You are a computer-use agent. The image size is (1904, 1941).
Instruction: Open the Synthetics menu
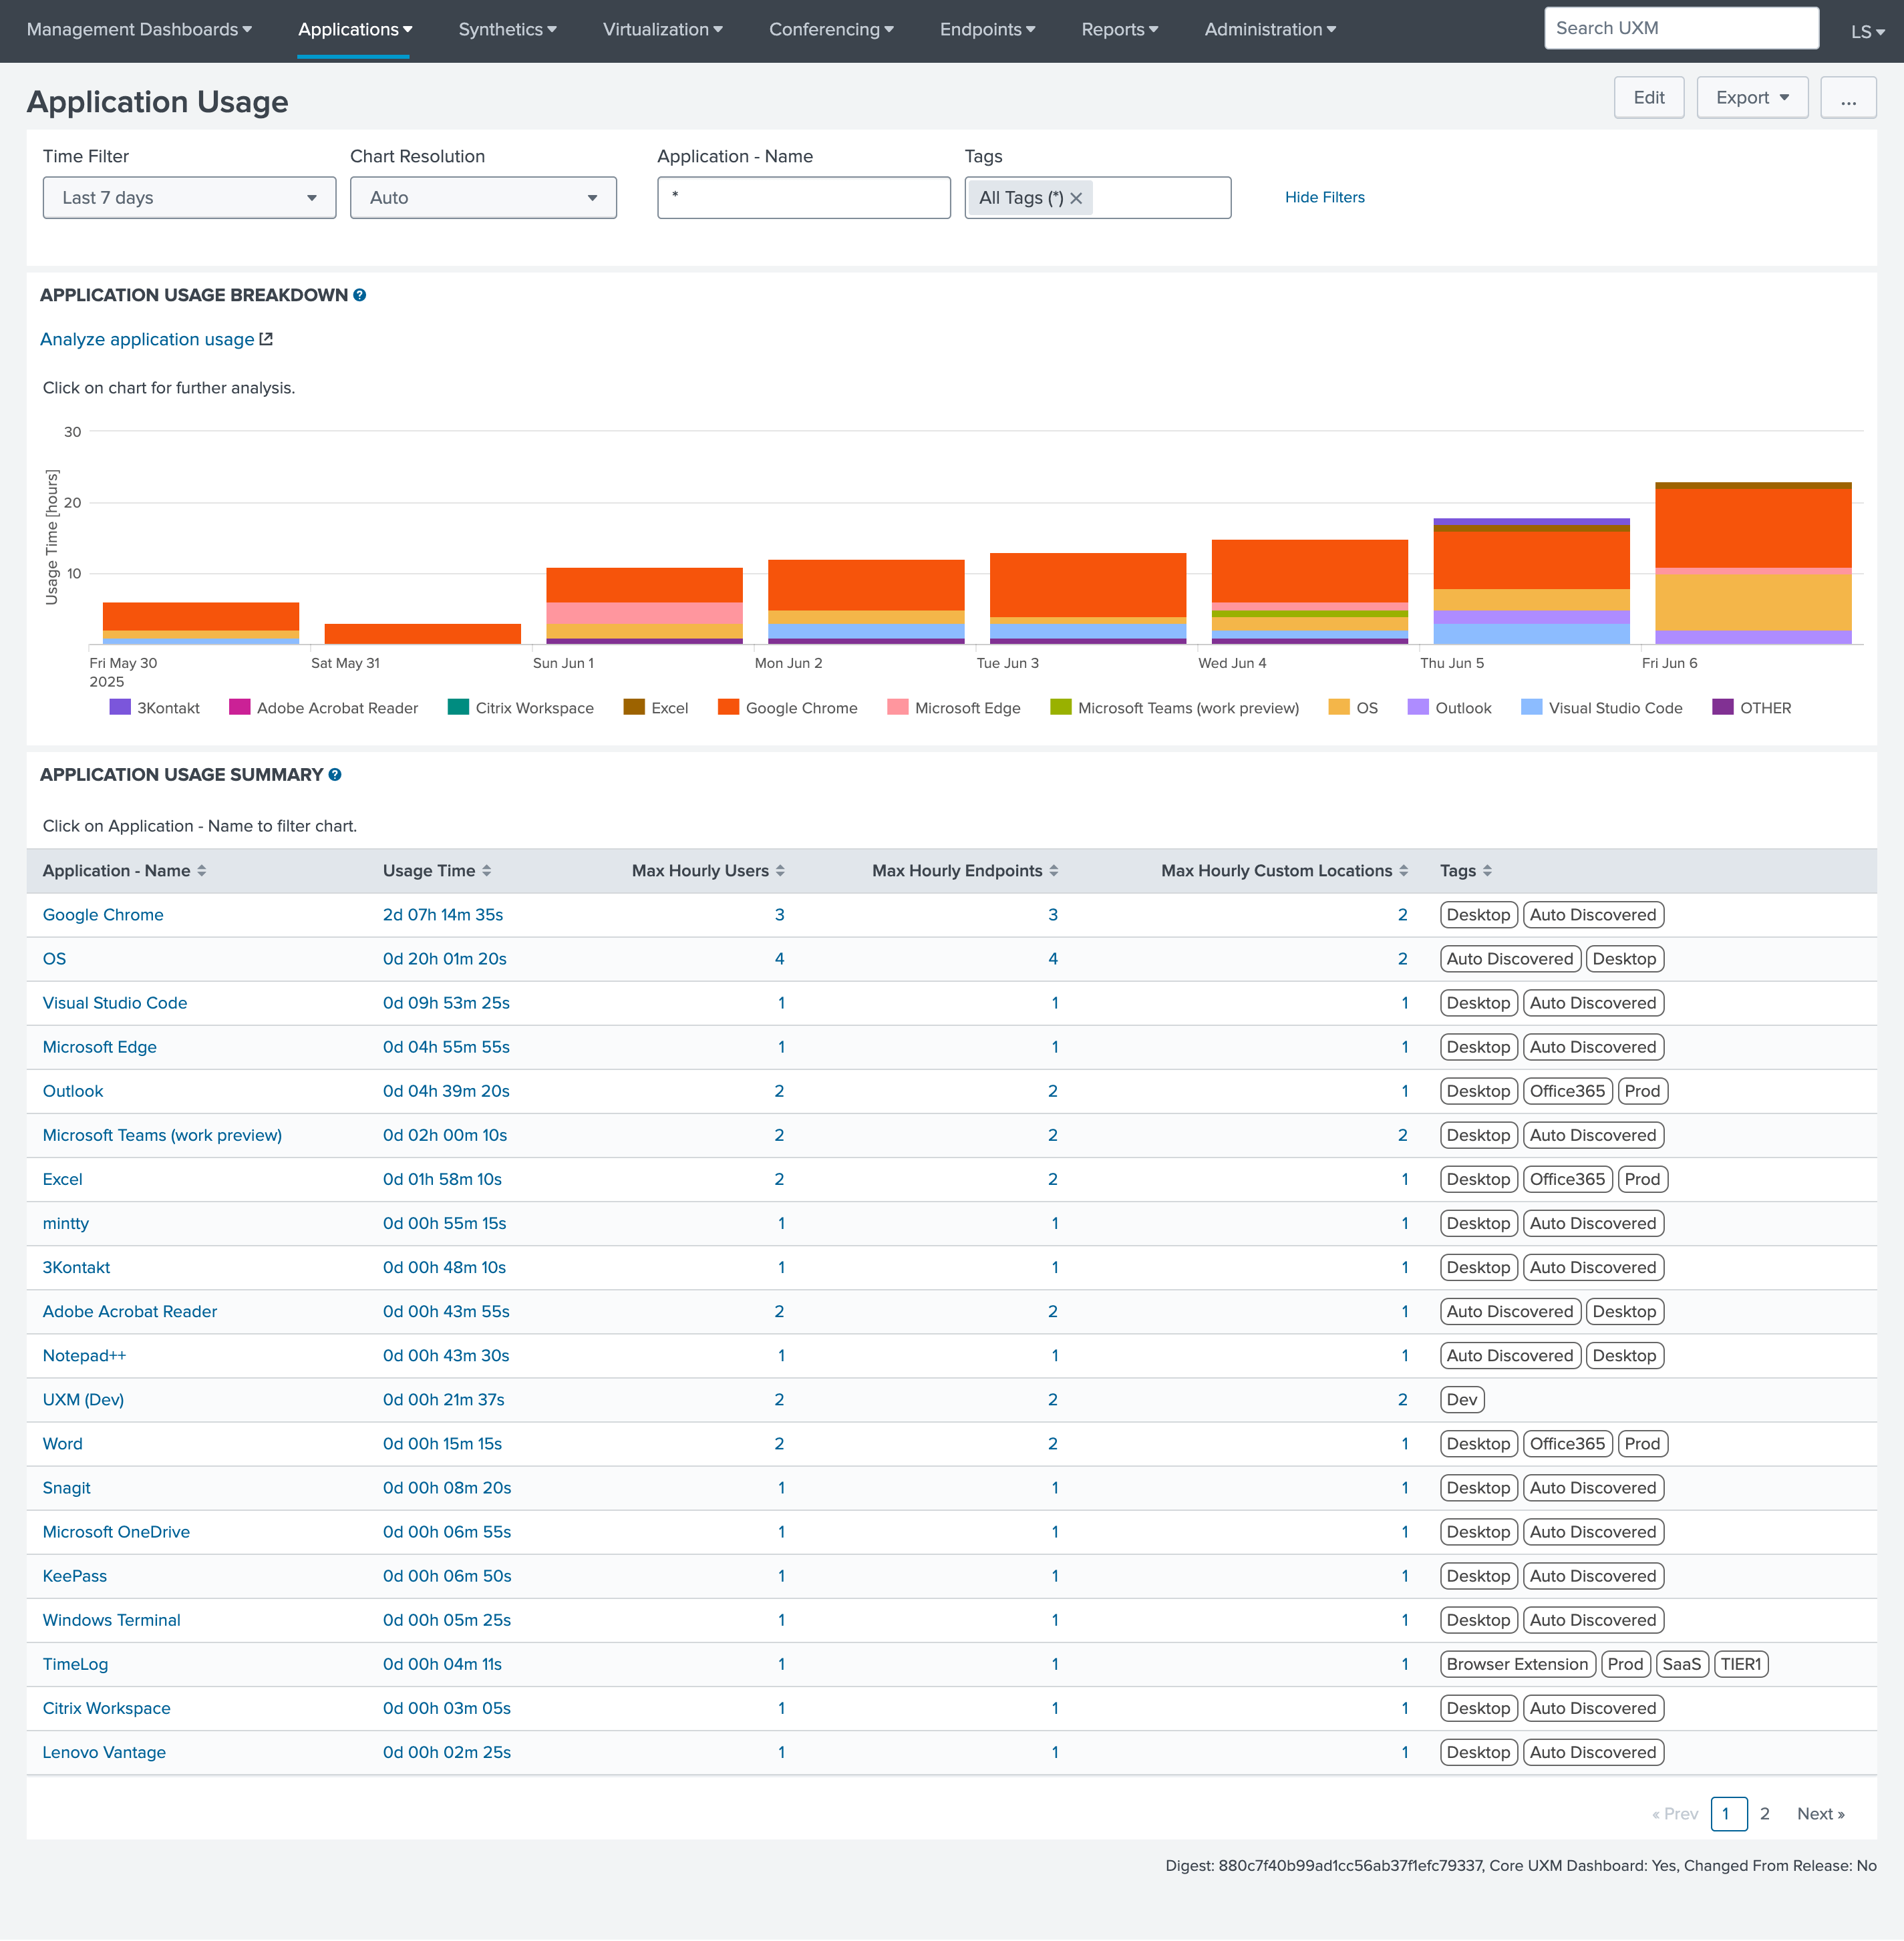(x=507, y=30)
